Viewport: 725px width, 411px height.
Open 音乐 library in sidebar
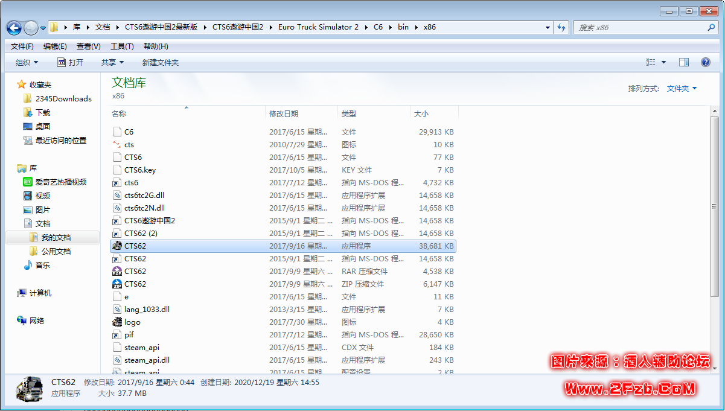tap(37, 266)
